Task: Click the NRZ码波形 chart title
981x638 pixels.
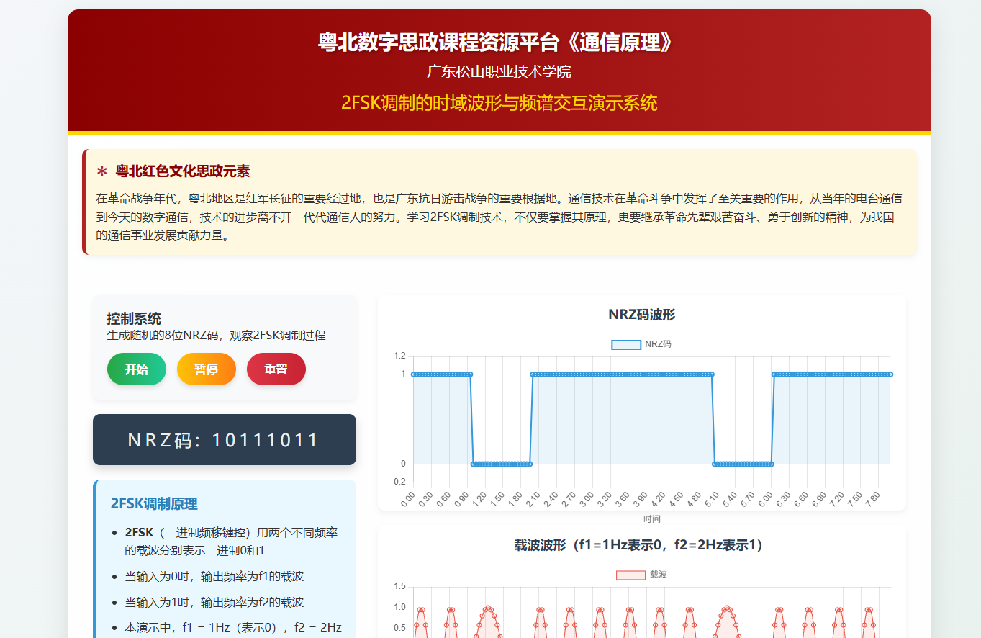Action: point(641,314)
